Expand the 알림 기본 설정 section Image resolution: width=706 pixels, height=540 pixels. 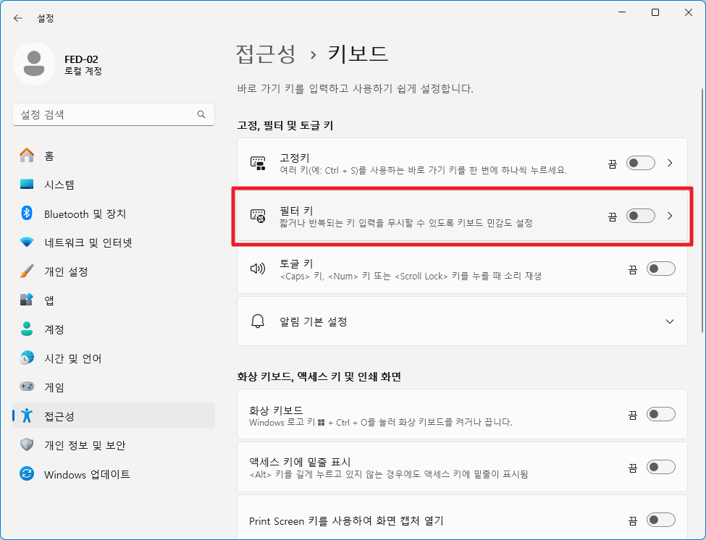coord(670,321)
